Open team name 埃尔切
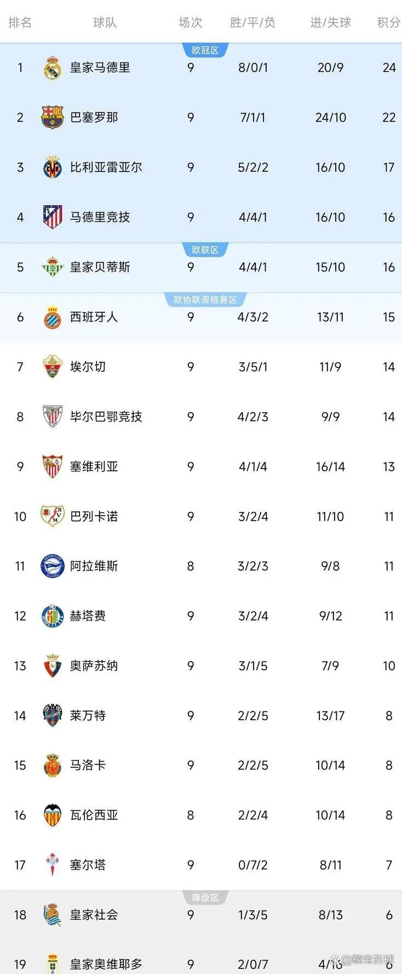Screen dimensions: 402x974 88,367
